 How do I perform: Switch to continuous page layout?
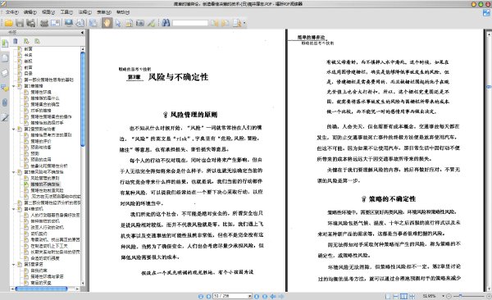point(396,296)
